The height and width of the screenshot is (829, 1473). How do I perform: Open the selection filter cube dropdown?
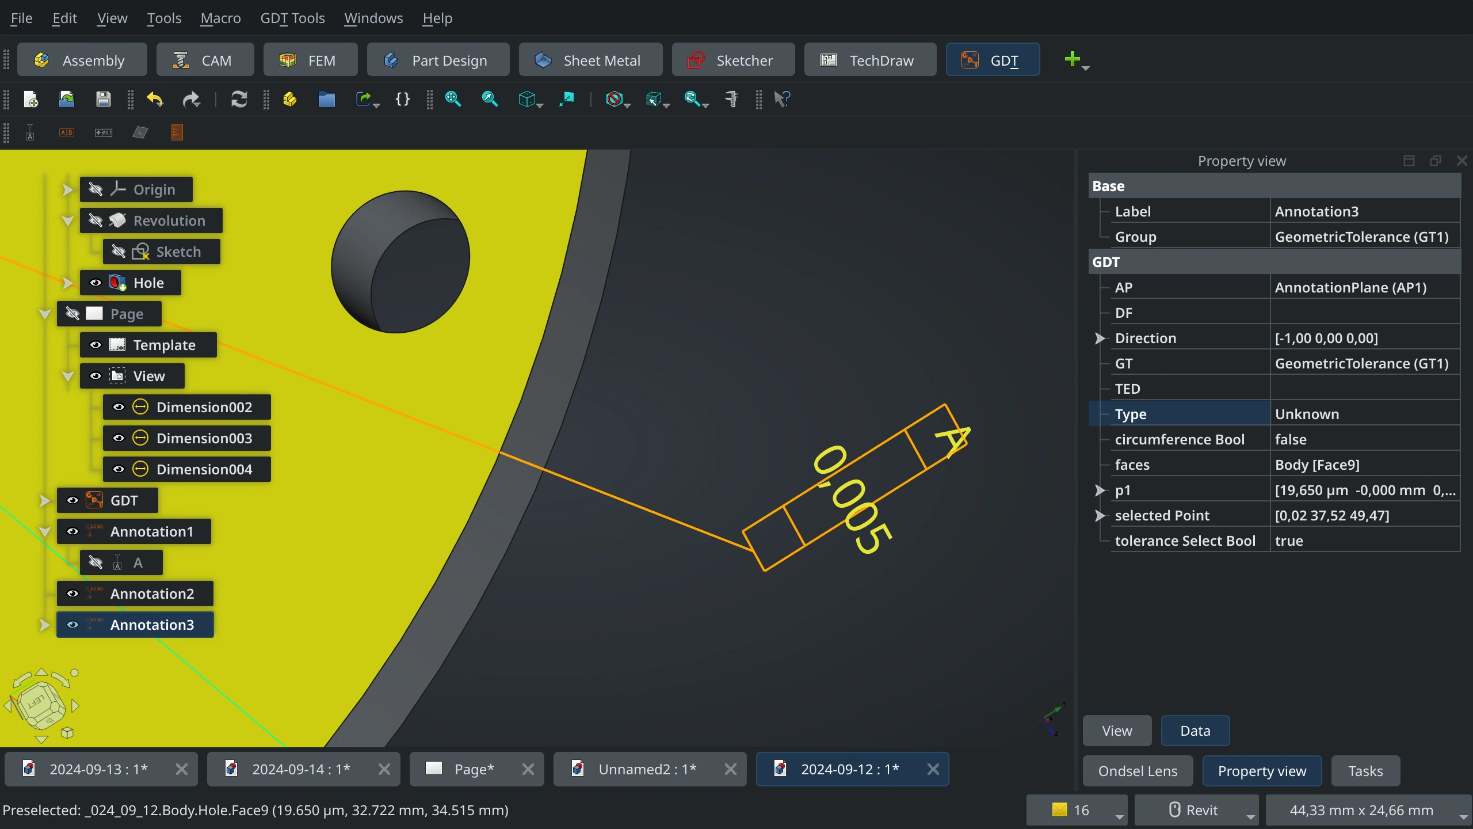[666, 105]
